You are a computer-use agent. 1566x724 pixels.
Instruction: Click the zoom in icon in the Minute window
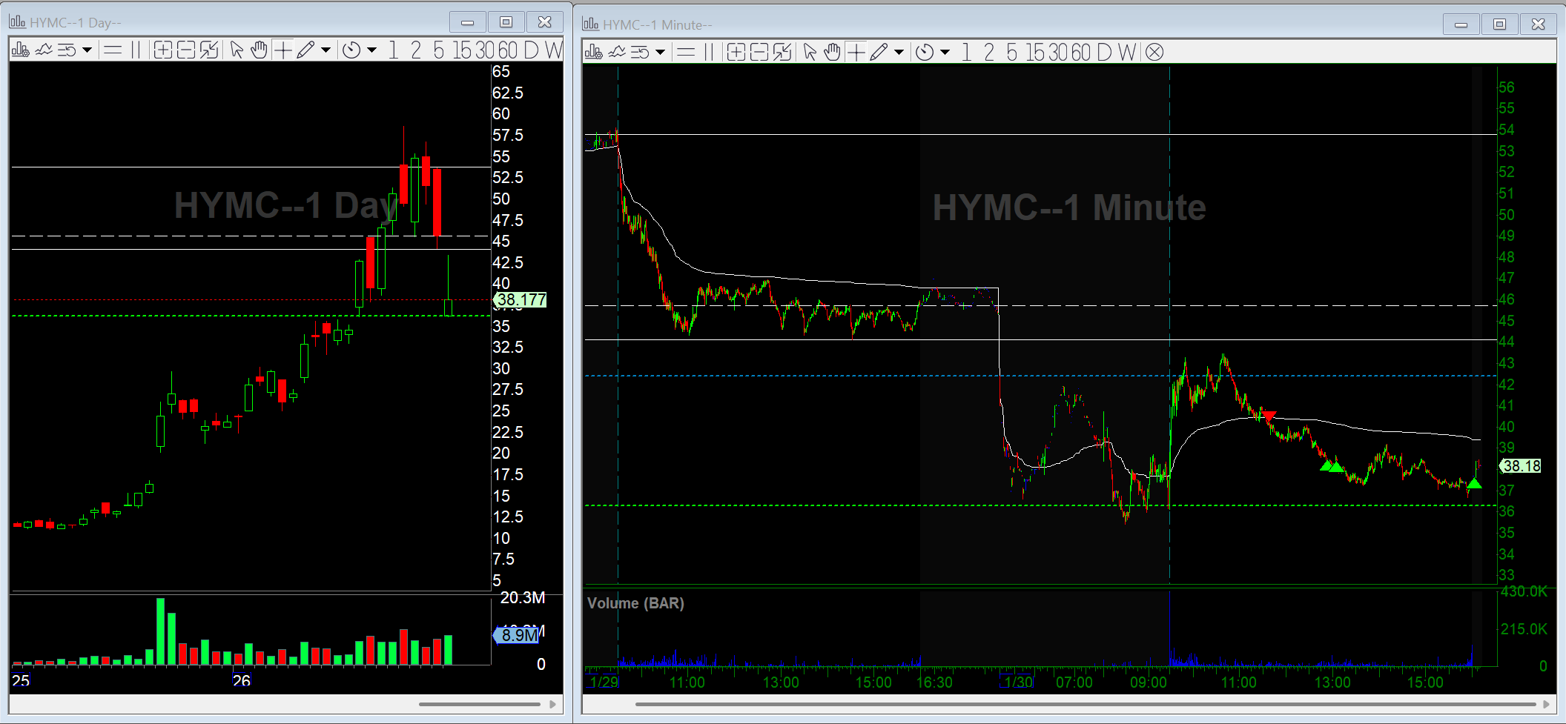[x=736, y=52]
